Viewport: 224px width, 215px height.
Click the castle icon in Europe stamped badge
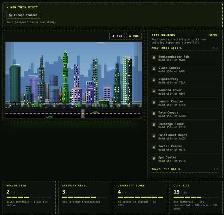click(11, 15)
